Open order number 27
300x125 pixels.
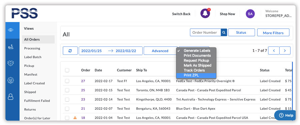pos(83,81)
